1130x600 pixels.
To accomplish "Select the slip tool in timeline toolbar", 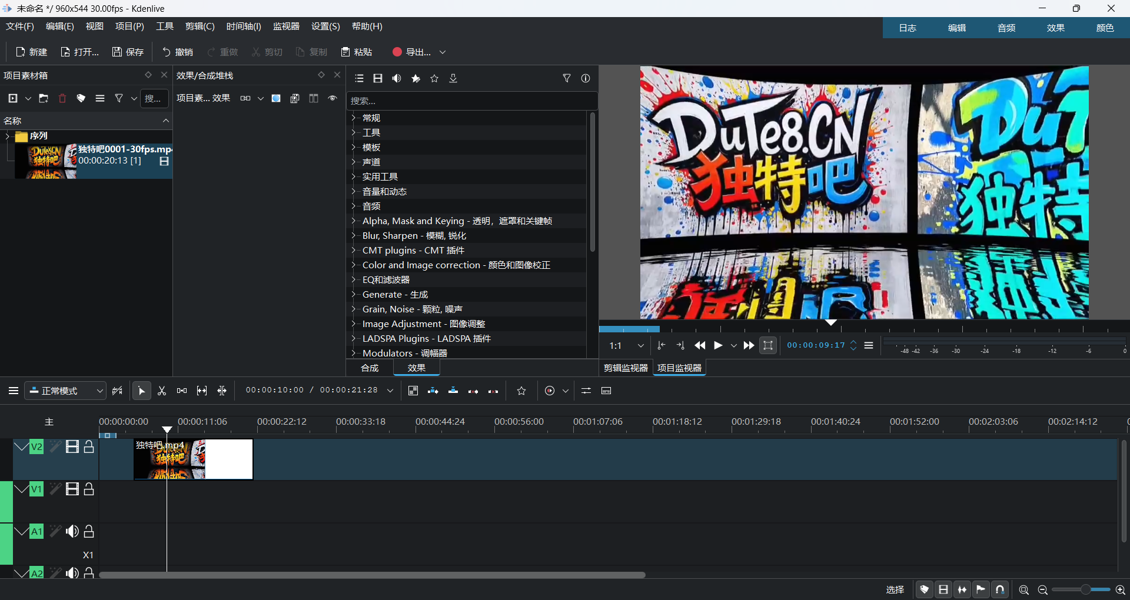I will 202,391.
